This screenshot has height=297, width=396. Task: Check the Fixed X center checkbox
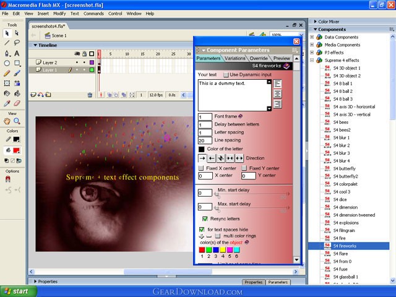pos(200,168)
